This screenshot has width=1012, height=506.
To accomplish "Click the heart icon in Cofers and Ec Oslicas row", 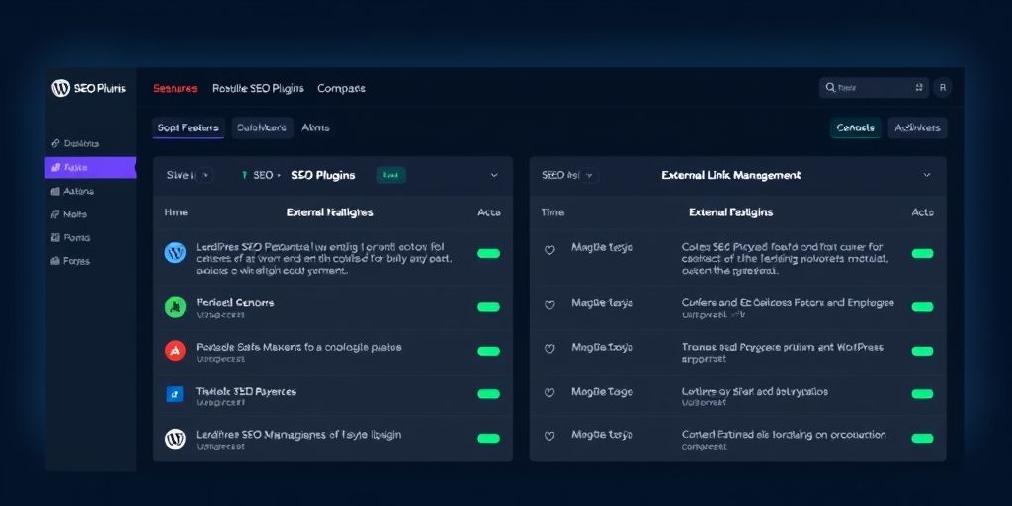I will (x=549, y=305).
